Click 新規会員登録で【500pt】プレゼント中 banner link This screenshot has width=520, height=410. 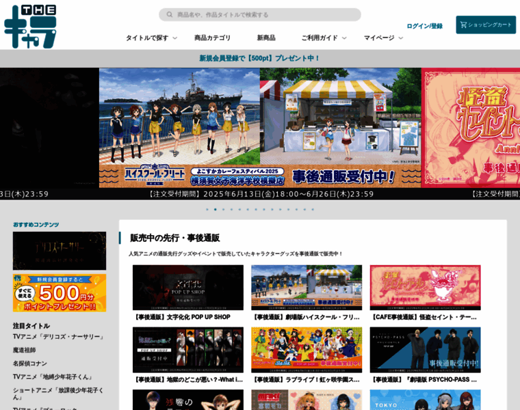tap(260, 58)
